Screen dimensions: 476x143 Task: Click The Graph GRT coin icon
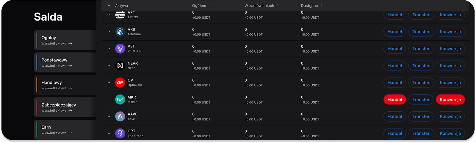point(120,133)
